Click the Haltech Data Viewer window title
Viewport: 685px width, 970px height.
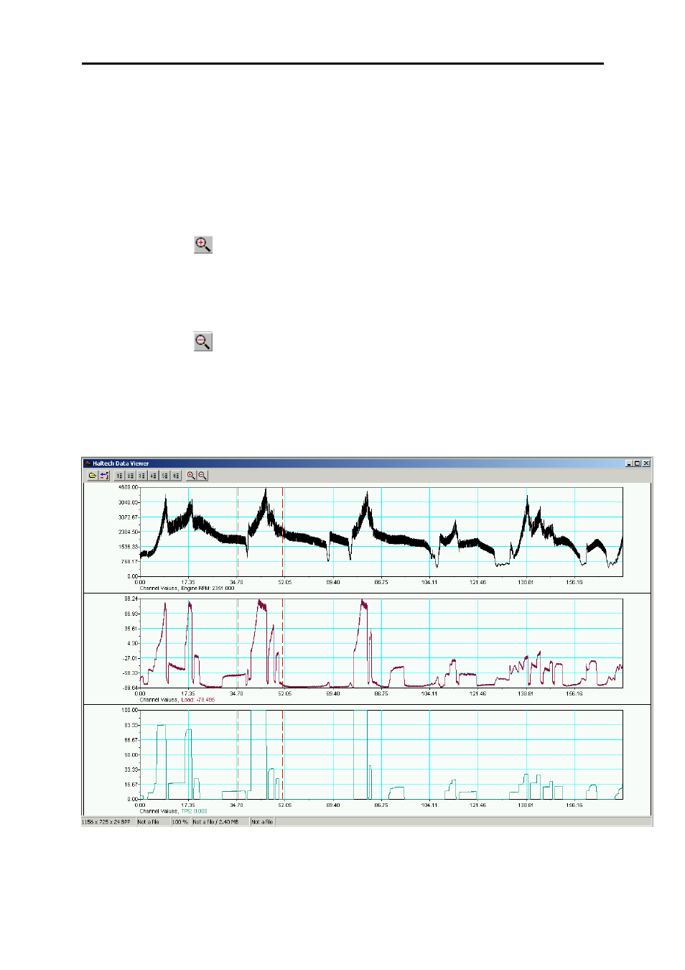(121, 463)
